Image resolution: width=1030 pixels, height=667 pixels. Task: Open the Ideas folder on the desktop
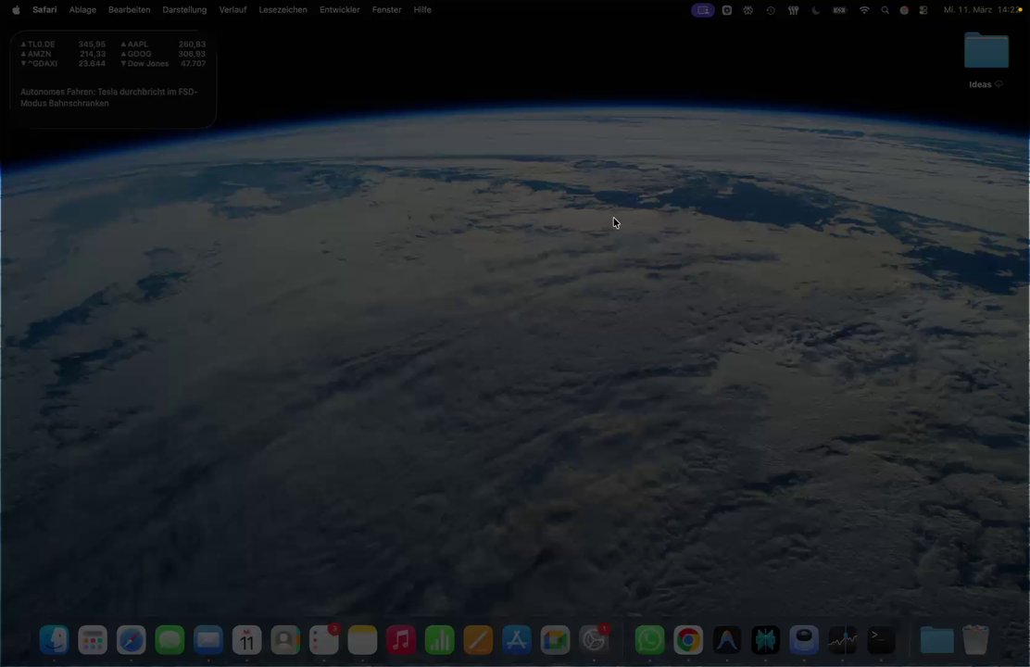(986, 51)
